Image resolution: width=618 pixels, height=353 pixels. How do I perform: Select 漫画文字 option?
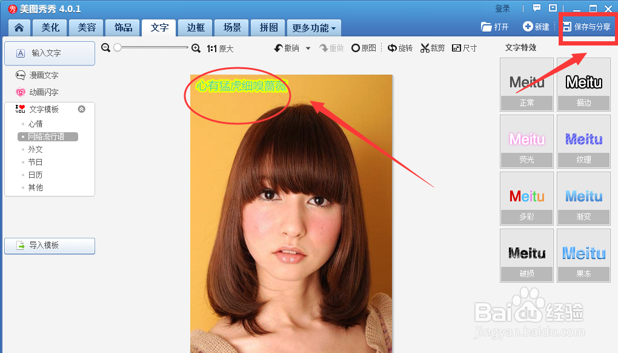click(x=37, y=75)
